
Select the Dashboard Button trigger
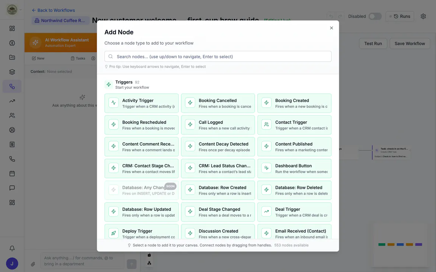point(294,168)
